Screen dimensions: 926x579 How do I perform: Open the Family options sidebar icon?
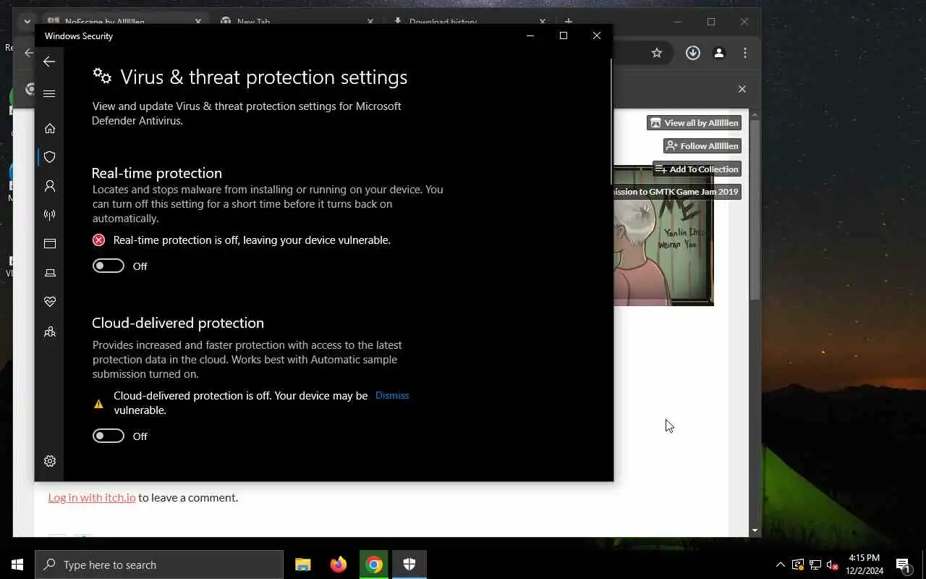point(50,331)
